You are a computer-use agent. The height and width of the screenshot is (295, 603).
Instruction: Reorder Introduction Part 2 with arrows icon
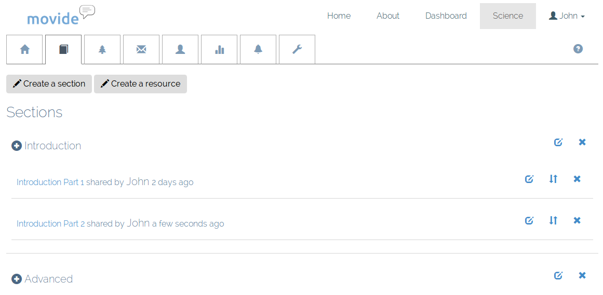coord(553,220)
